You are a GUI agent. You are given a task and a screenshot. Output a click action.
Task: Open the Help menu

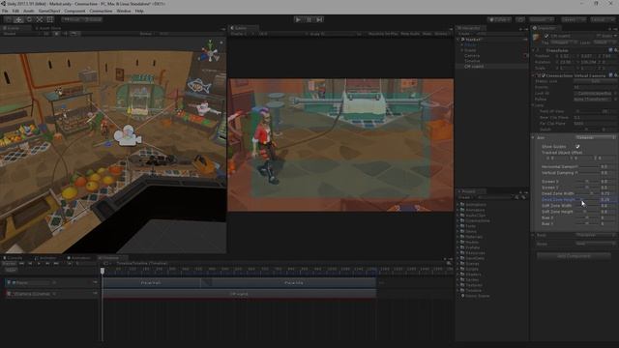(x=139, y=11)
